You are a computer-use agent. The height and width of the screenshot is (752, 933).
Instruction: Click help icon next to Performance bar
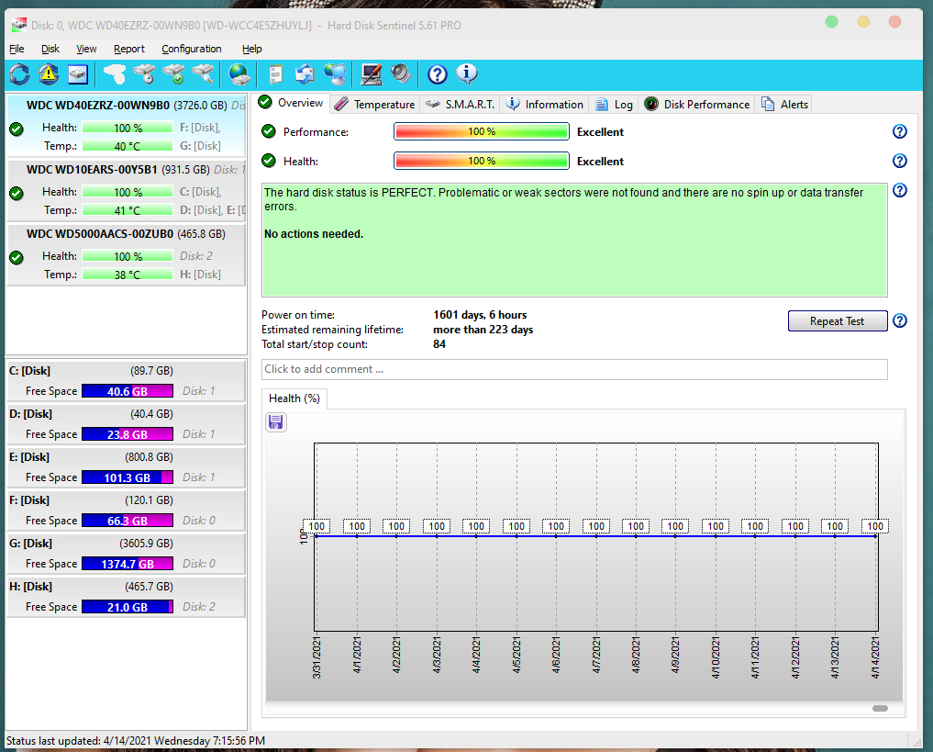pyautogui.click(x=900, y=131)
